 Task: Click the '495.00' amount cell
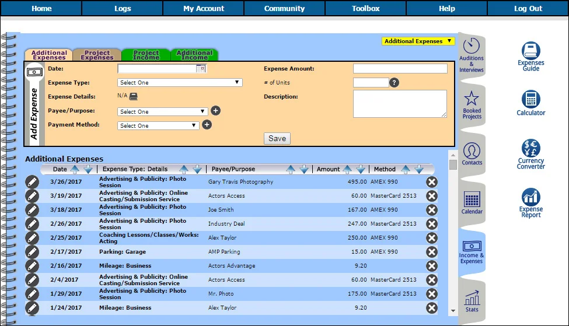pos(357,182)
